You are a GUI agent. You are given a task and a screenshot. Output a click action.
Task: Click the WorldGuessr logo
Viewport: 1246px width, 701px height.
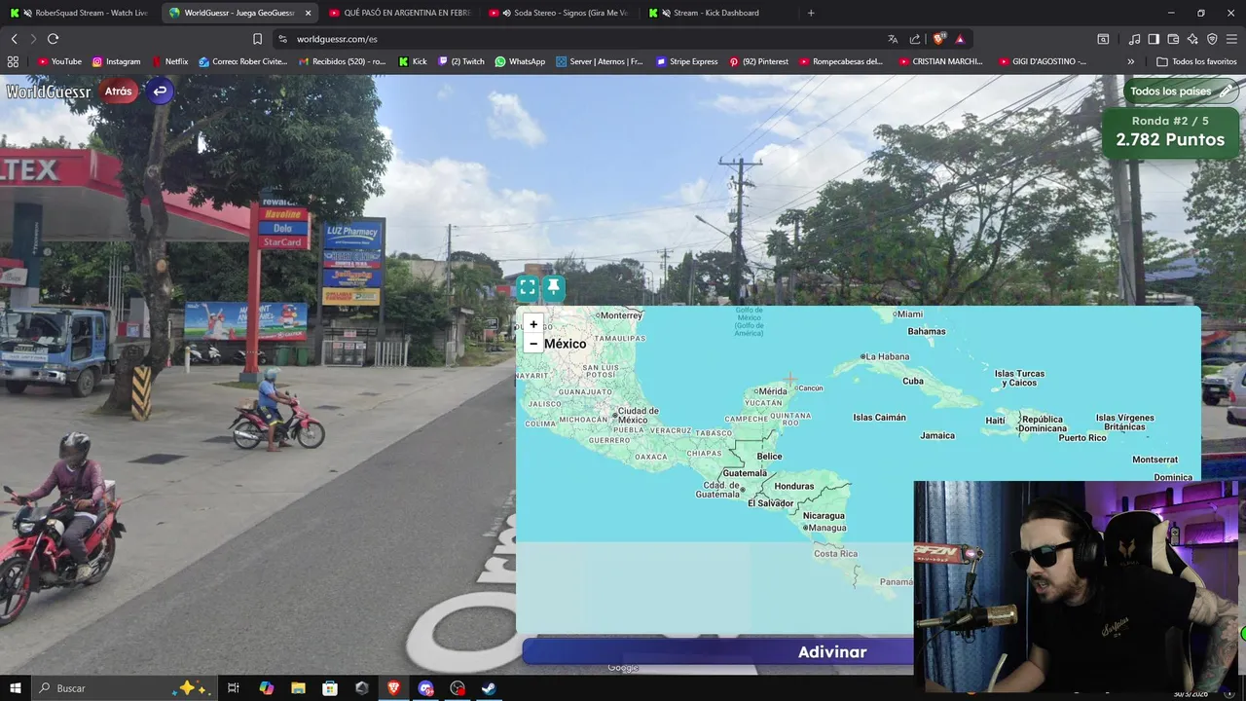tap(49, 92)
